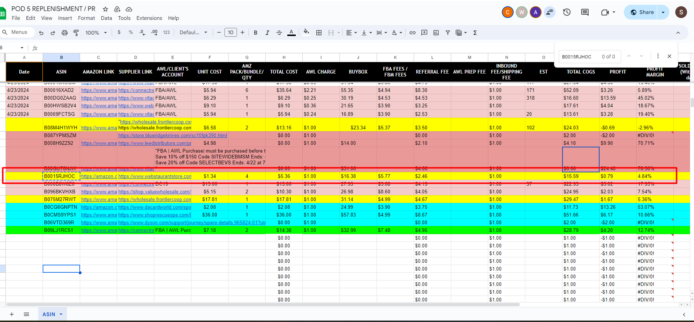Viewport: 694px width, 322px height.
Task: Decrease decimal places icon
Action: pyautogui.click(x=143, y=32)
